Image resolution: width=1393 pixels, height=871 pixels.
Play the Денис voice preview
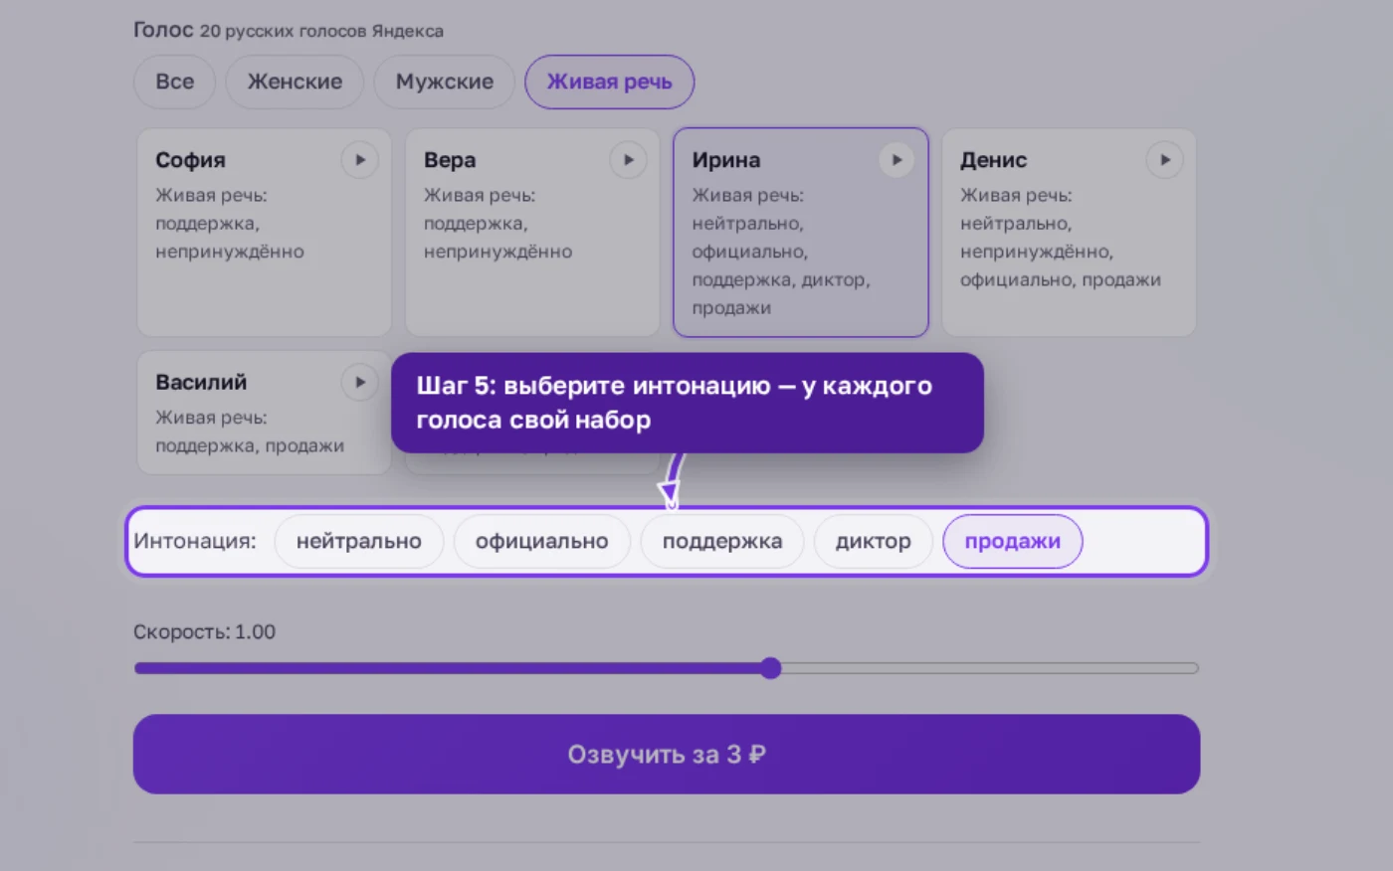click(1164, 160)
